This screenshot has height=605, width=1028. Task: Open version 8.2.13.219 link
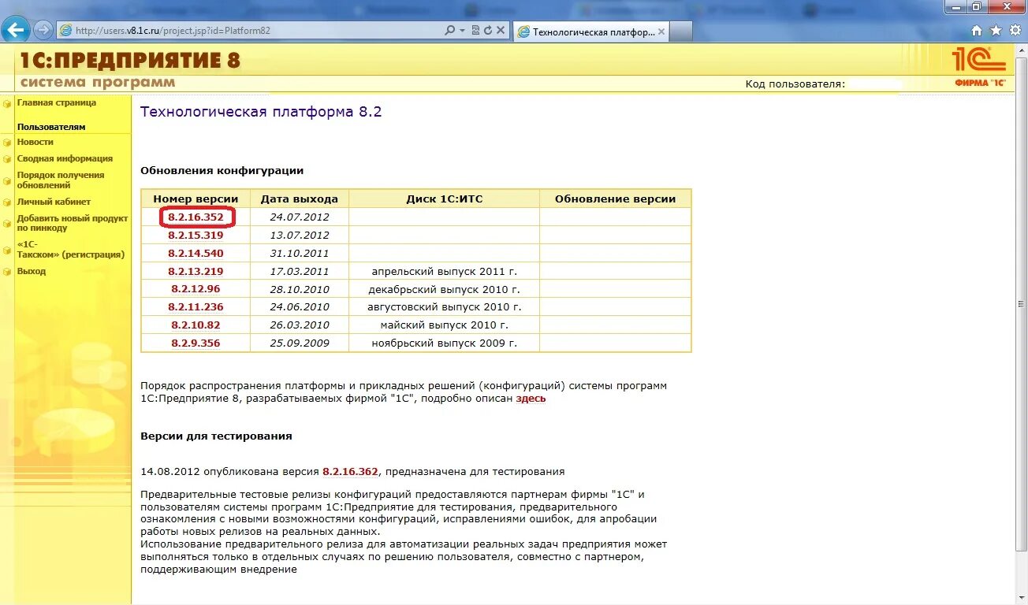pos(196,271)
